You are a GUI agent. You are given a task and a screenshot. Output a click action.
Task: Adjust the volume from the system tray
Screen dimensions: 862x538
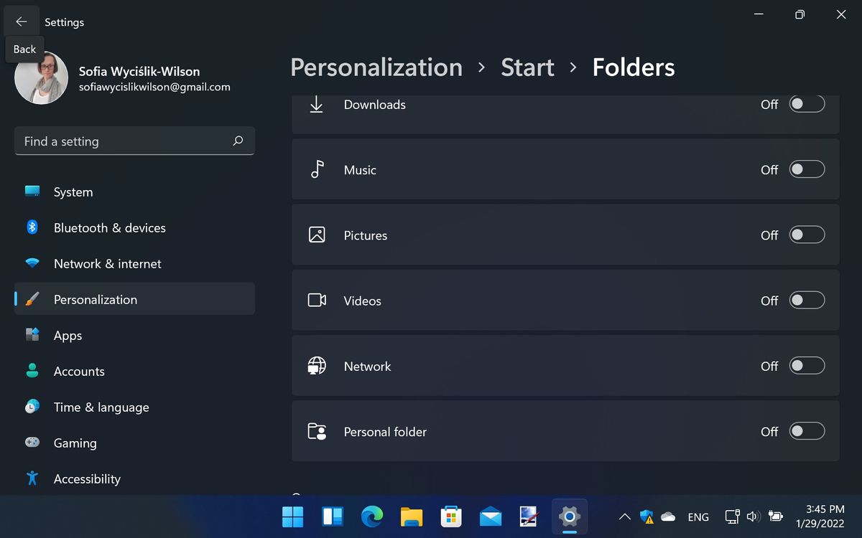coord(753,516)
